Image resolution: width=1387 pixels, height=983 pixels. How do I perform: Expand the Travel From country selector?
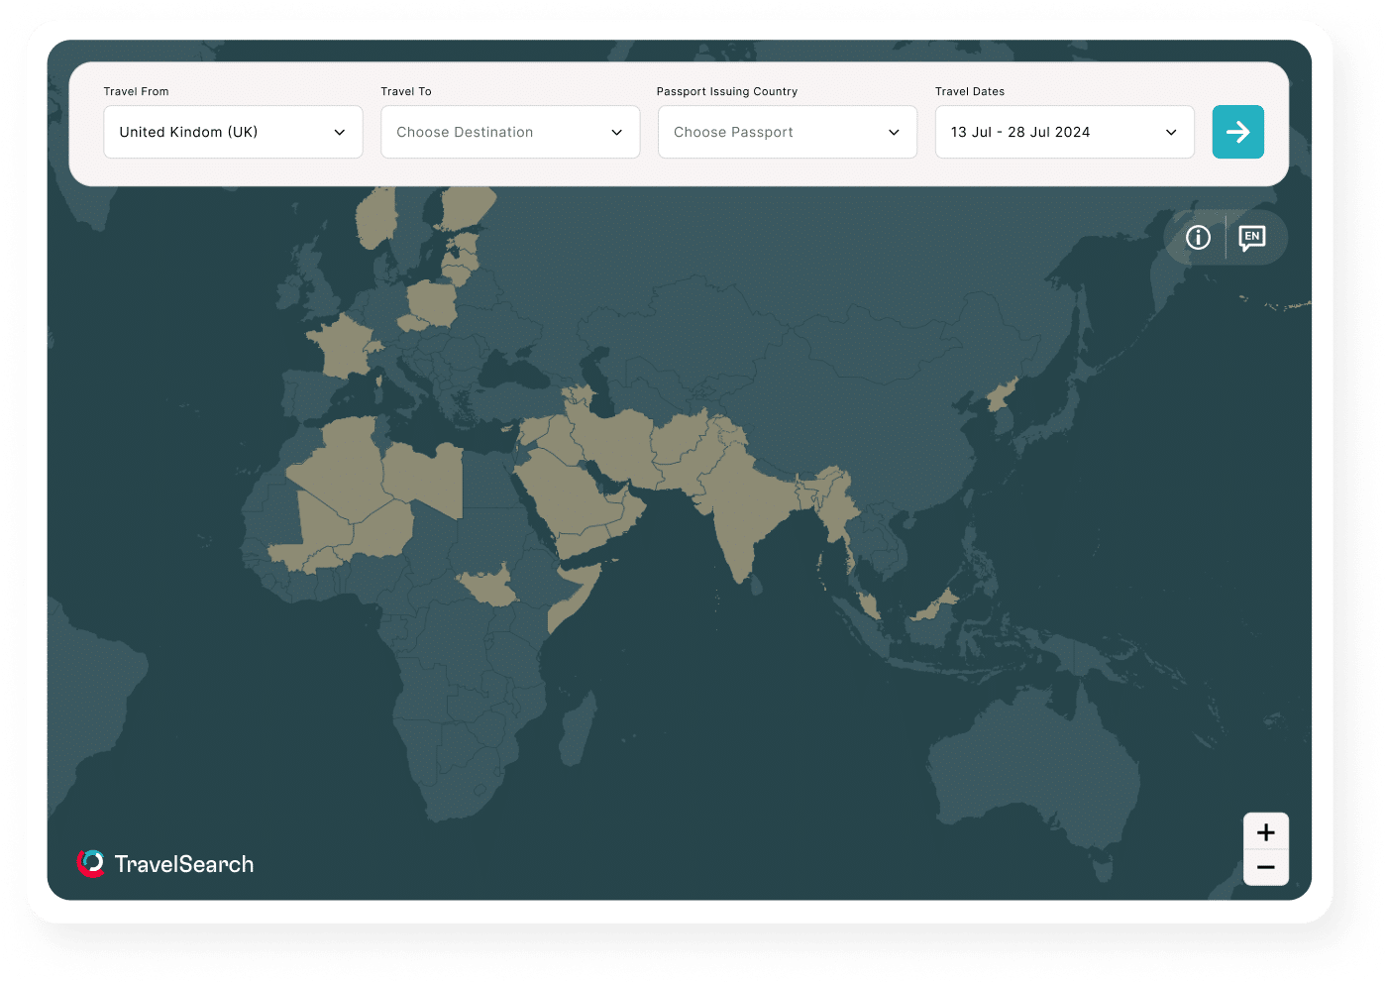pos(232,131)
